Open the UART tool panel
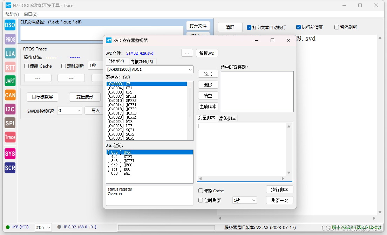 pyautogui.click(x=9, y=81)
